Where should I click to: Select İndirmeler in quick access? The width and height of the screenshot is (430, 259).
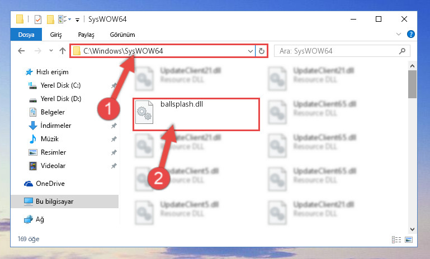56,126
